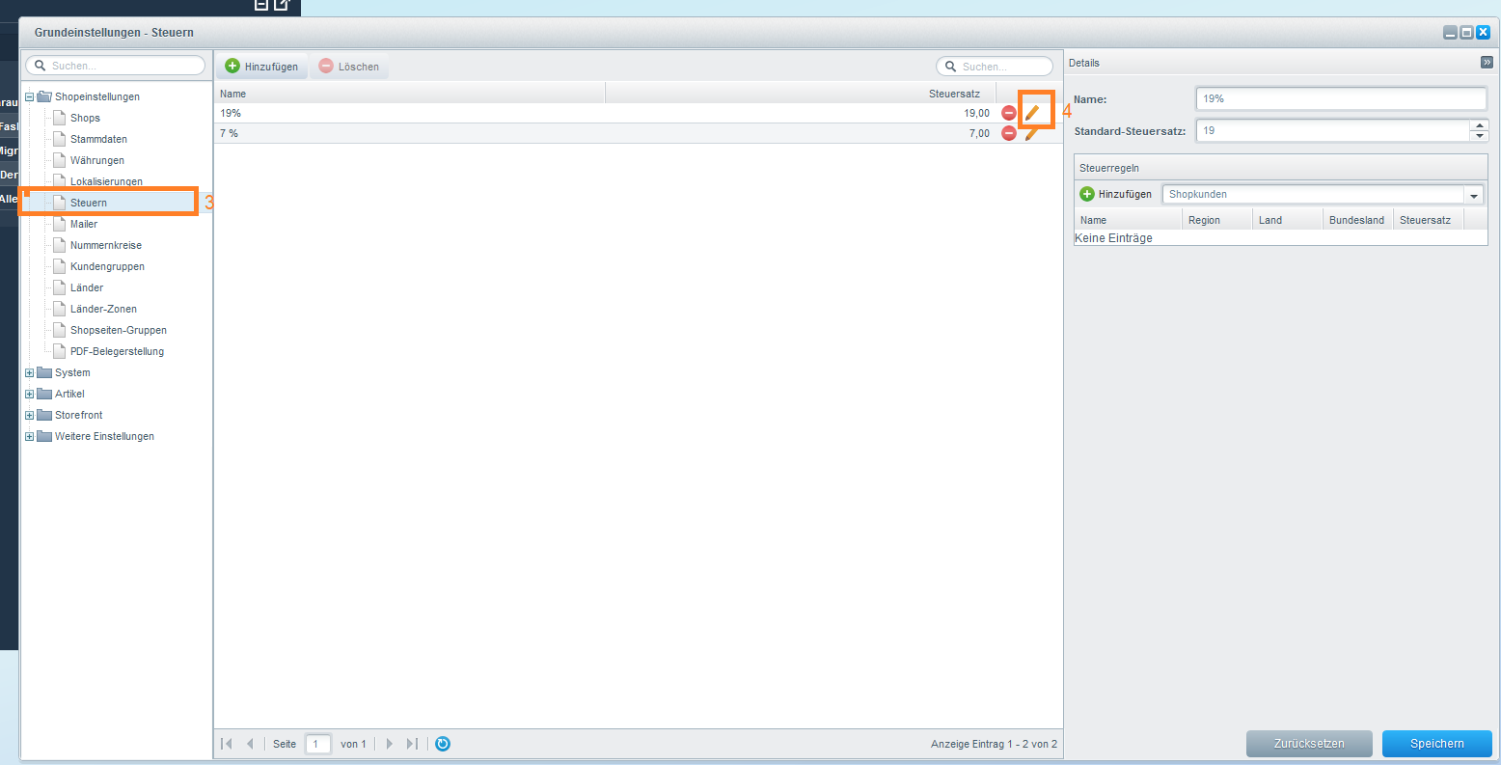Click the red delete icon for 19% row
Viewport: 1501px width, 765px height.
(x=1009, y=113)
